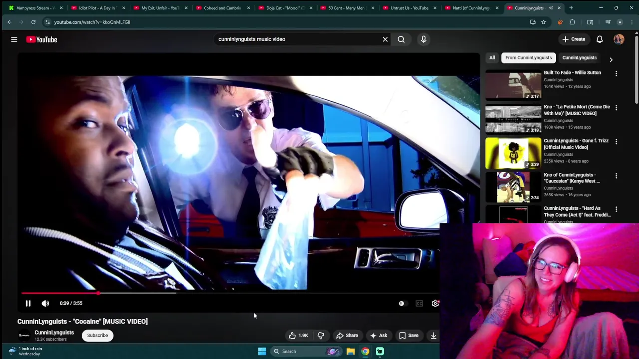The width and height of the screenshot is (639, 359).
Task: Switch to Natti (of CunninLynguists) tab
Action: [x=471, y=8]
